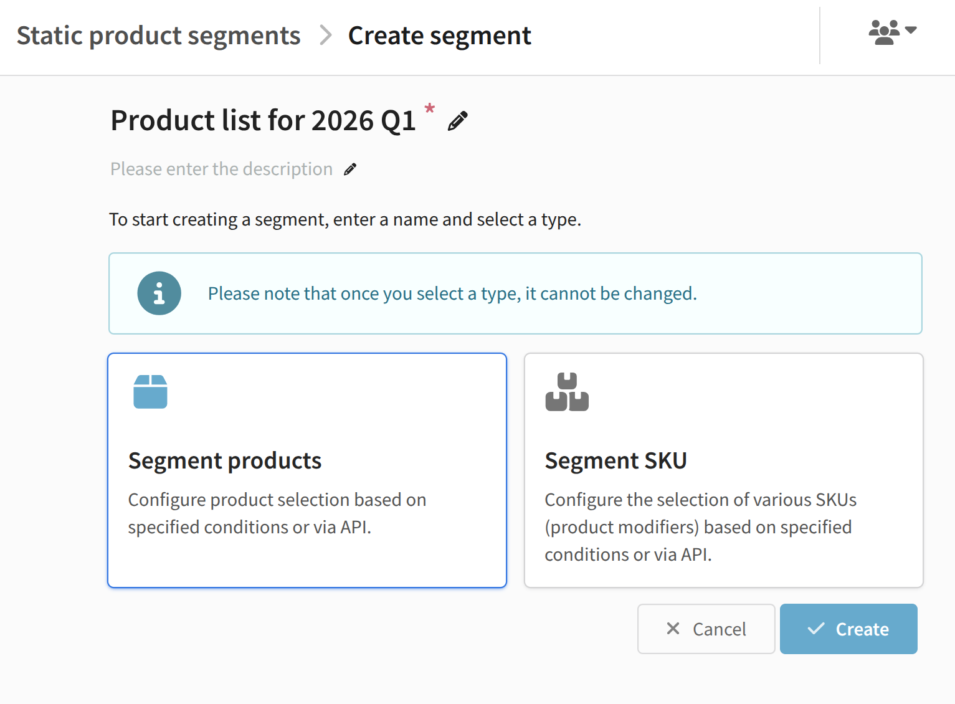Cancel the segment creation

[706, 629]
